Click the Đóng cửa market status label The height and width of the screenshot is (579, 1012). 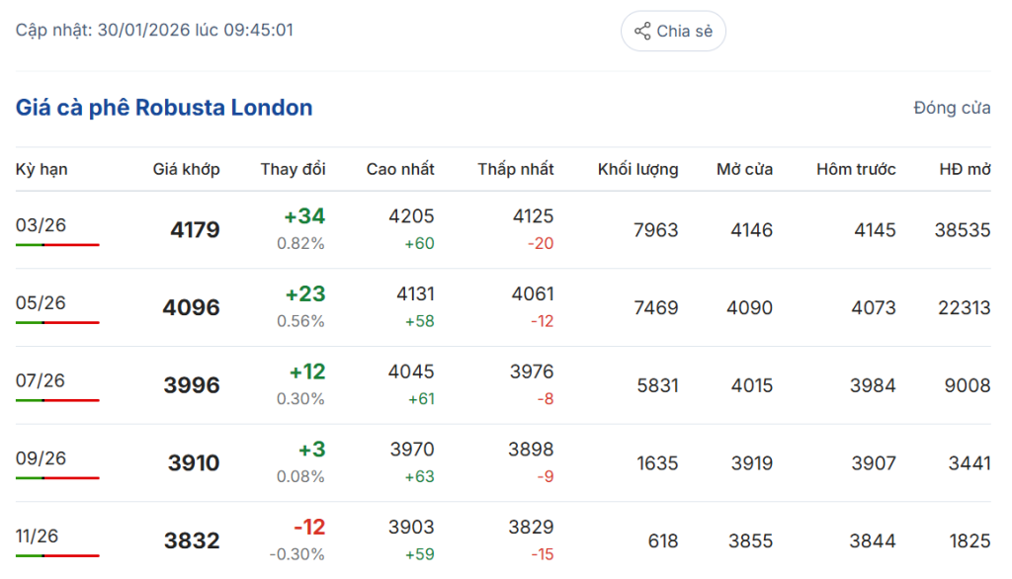952,108
